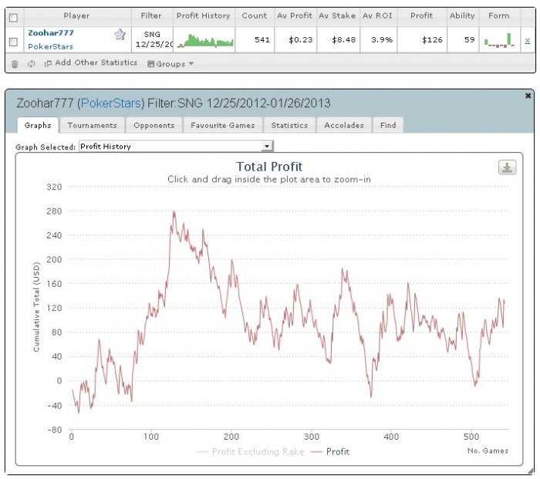The image size is (540, 479).
Task: Sort by Profit History column header
Action: tap(203, 16)
